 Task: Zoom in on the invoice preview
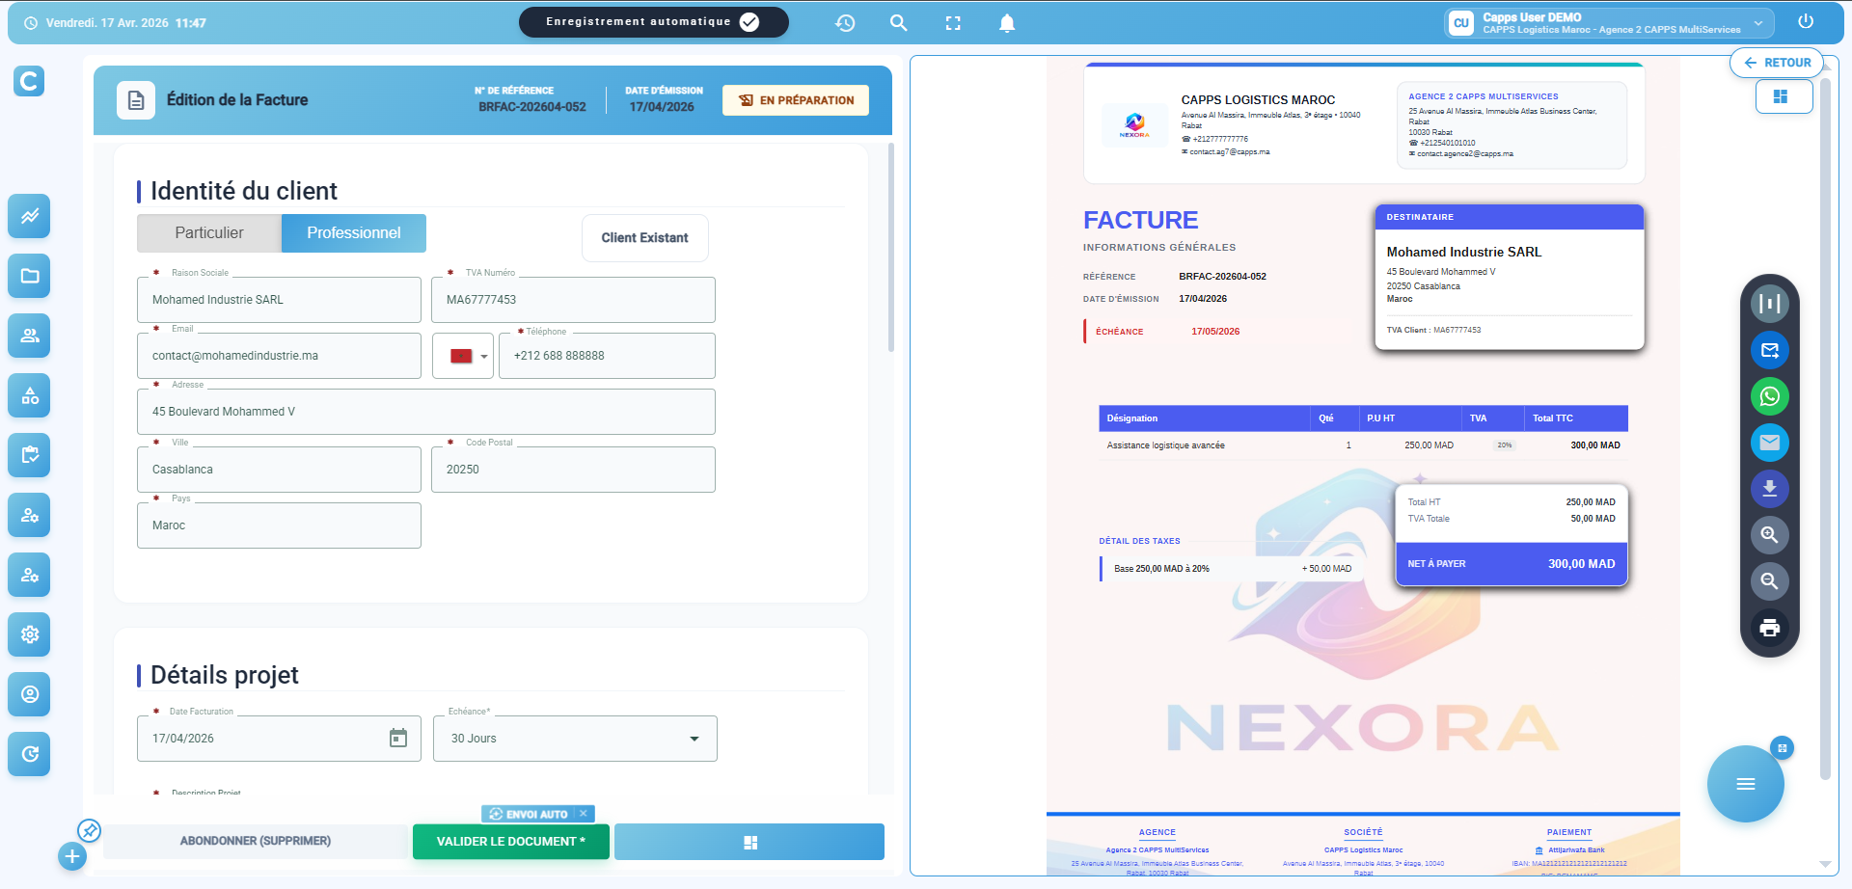point(1770,535)
